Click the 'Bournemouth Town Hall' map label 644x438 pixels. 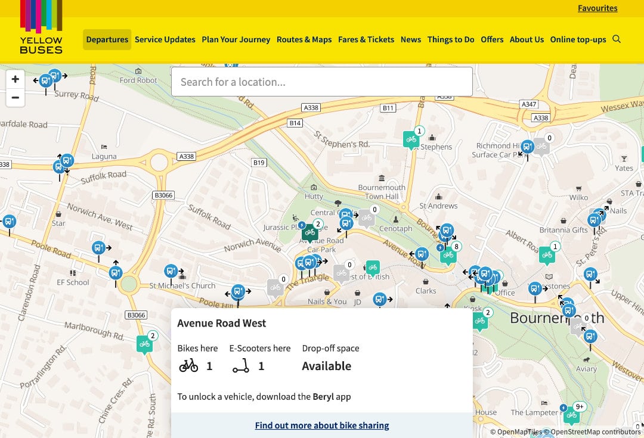coord(382,192)
